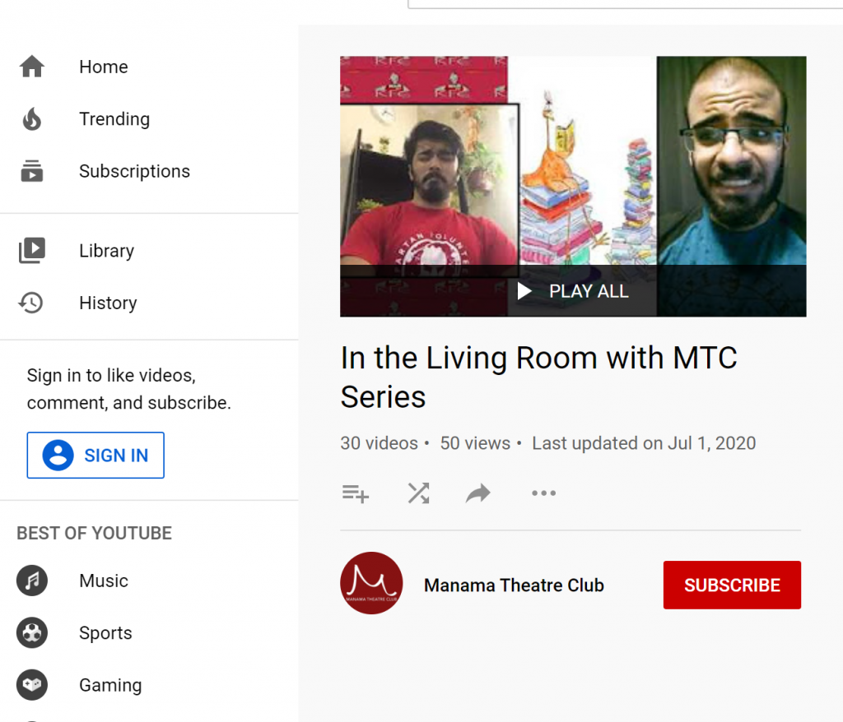This screenshot has width=843, height=722.
Task: Open the three-dot more options menu
Action: 543,493
